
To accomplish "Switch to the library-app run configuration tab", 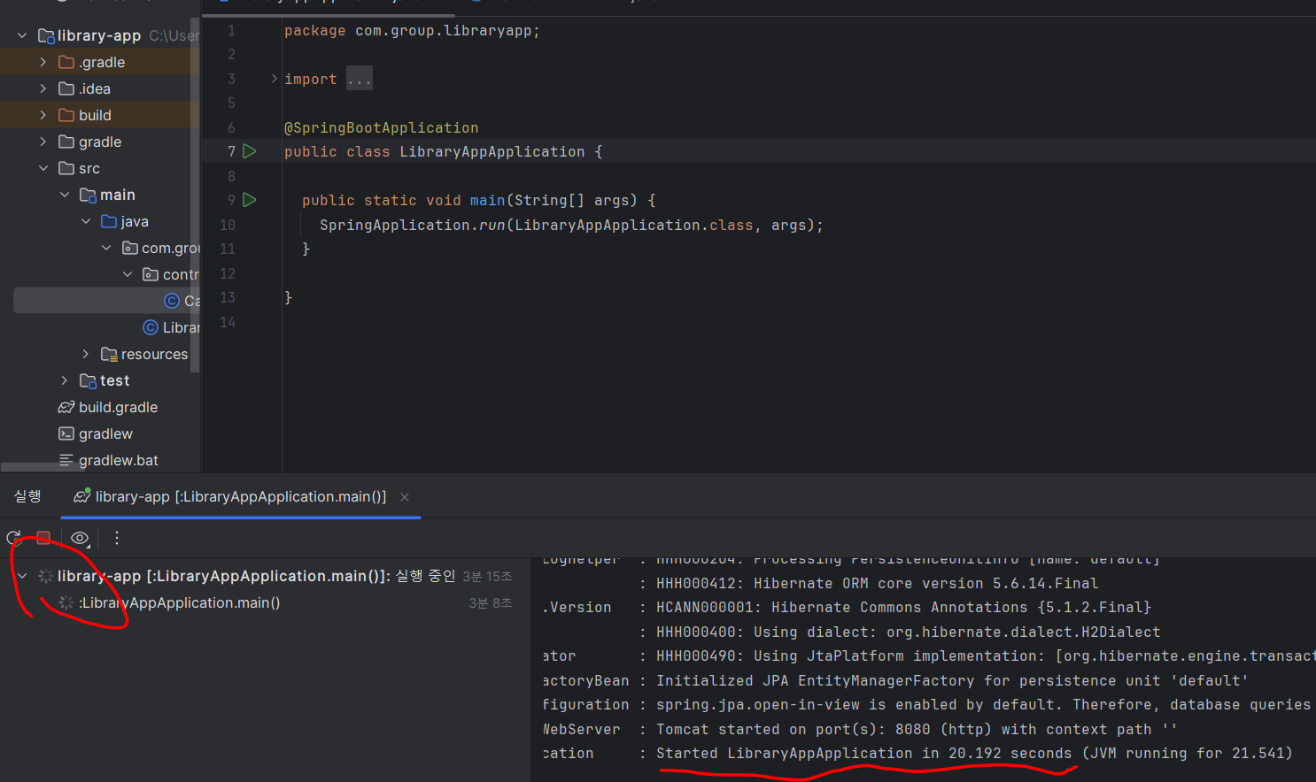I will (x=239, y=497).
